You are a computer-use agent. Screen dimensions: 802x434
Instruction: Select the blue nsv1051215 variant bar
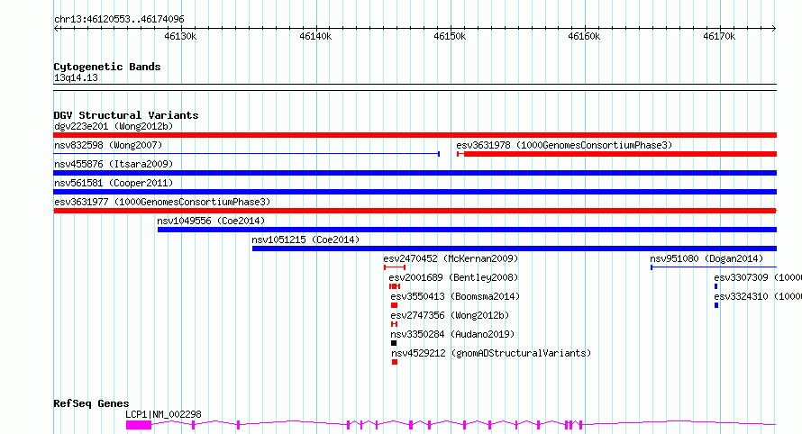(x=514, y=249)
